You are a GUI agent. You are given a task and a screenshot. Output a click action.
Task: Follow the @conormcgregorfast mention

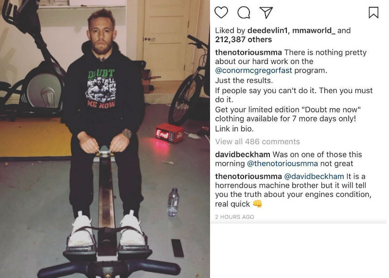coord(253,70)
